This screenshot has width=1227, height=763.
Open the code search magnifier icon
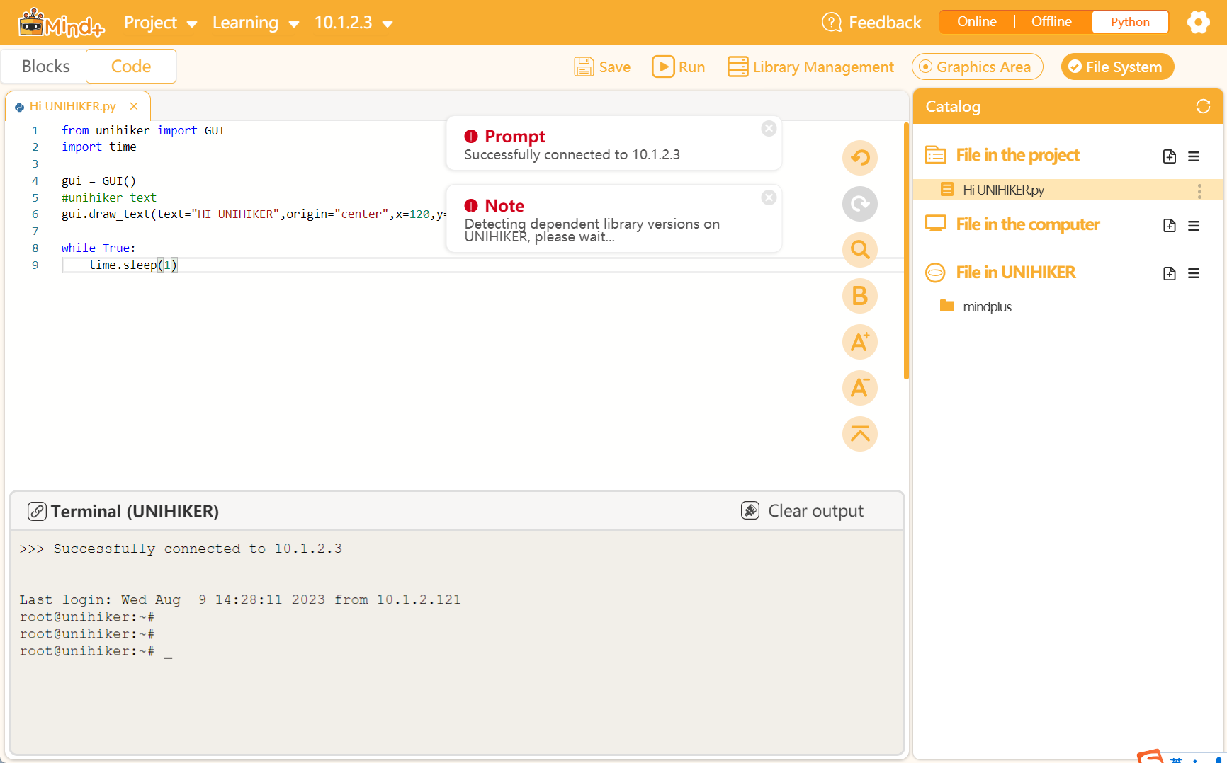[x=859, y=250]
